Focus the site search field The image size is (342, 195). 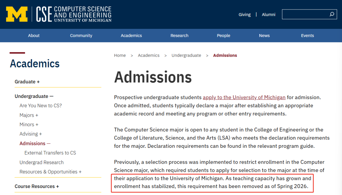309,14
